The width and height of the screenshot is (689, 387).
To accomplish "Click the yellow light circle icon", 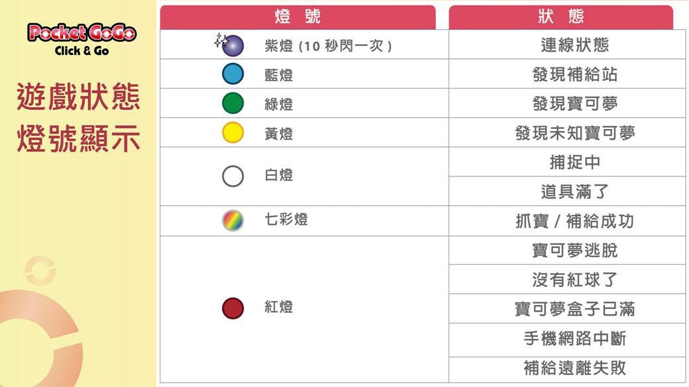I will tap(233, 133).
